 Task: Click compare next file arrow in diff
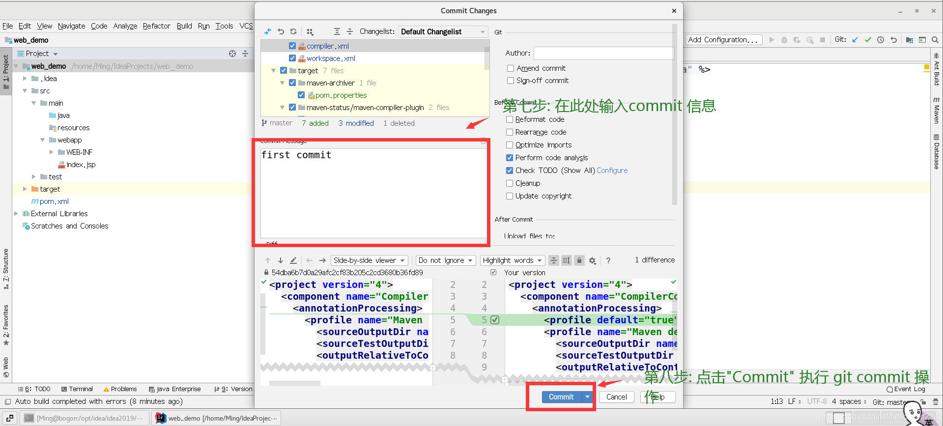[322, 260]
